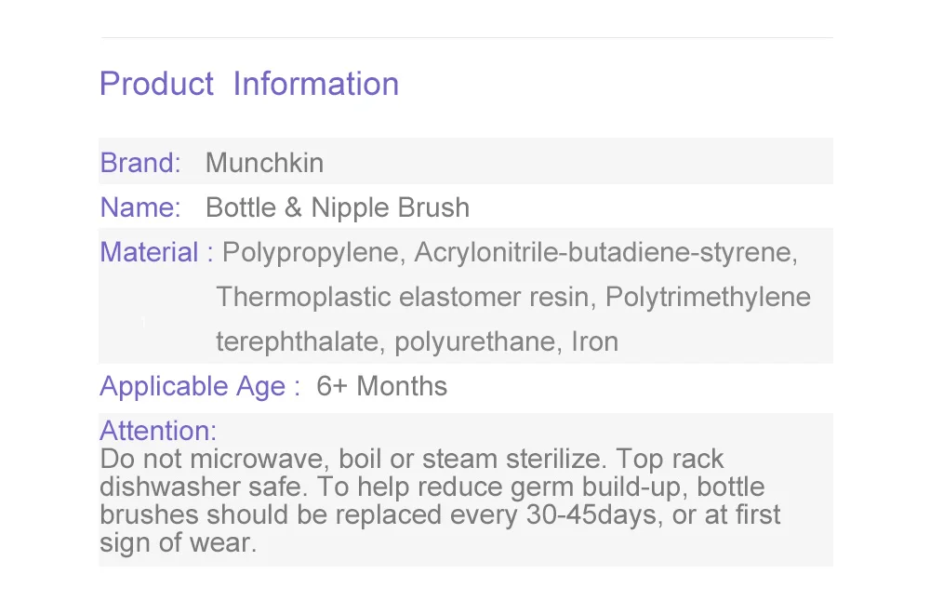Viewport: 930px width, 601px height.
Task: Select the Name label
Action: (140, 207)
